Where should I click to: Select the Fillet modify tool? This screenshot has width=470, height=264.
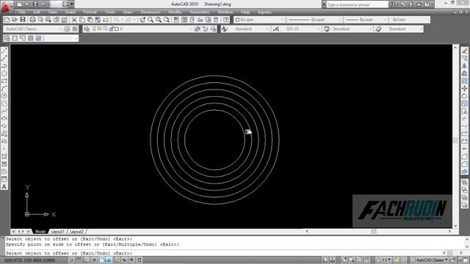tap(464, 164)
